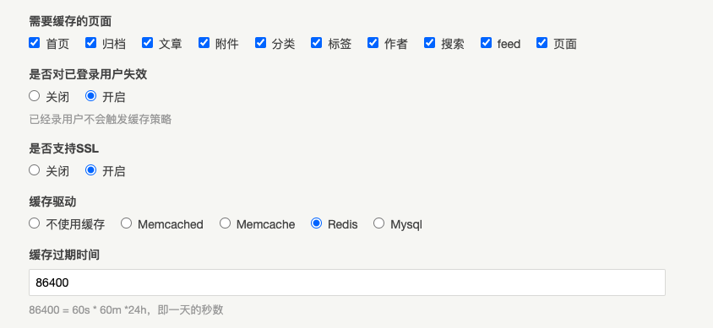Screen dimensions: 713x328
Task: Click the 86400 = 60s * 60m *24h hint
Action: click(x=126, y=309)
